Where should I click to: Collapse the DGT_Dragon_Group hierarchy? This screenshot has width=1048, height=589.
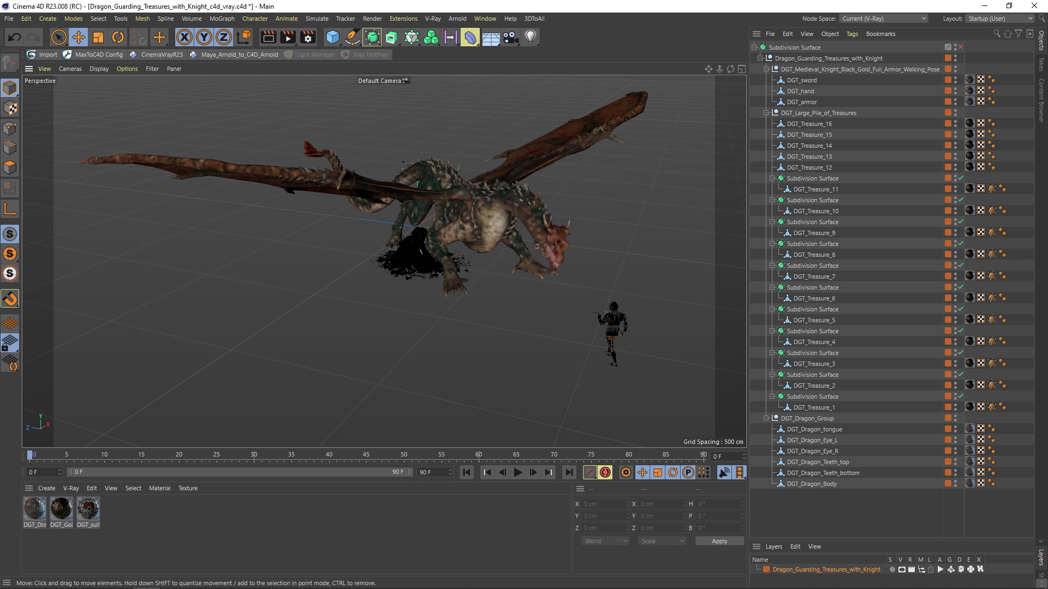pos(766,418)
